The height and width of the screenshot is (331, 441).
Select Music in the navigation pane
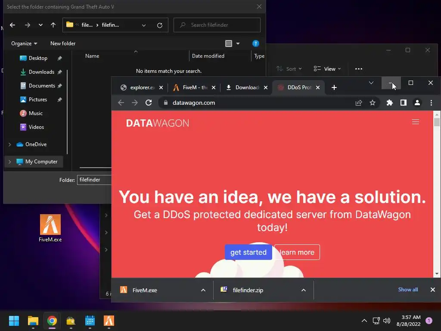pos(35,113)
